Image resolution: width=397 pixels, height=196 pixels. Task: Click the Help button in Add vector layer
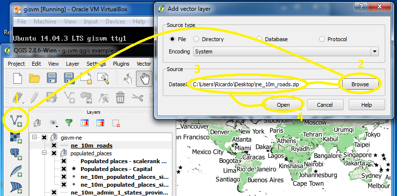[366, 104]
